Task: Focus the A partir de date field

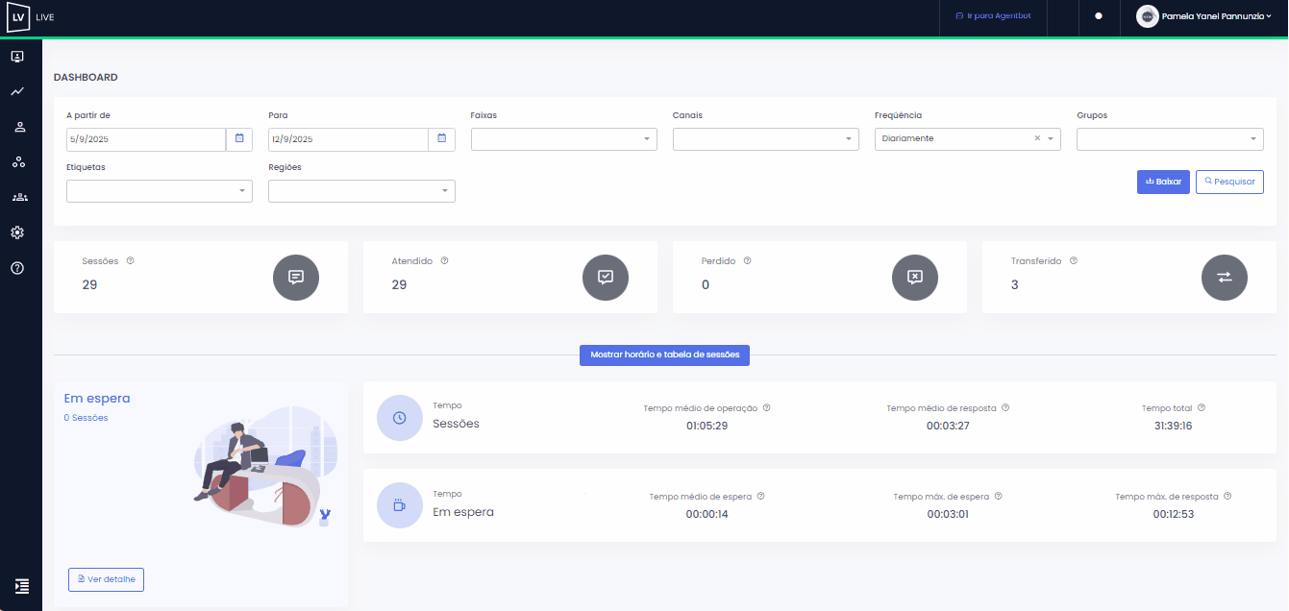Action: [146, 139]
